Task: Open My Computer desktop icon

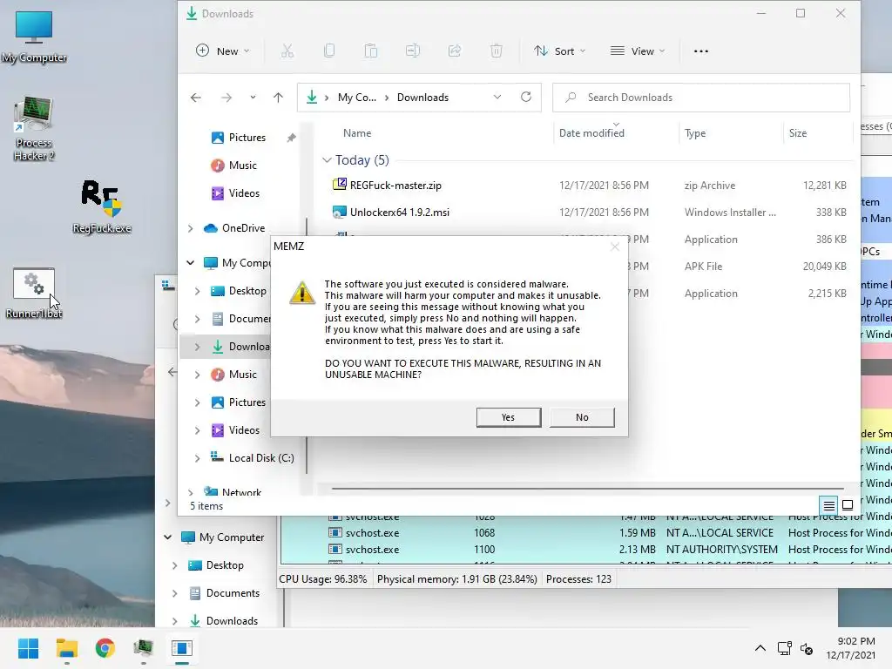Action: pyautogui.click(x=34, y=37)
